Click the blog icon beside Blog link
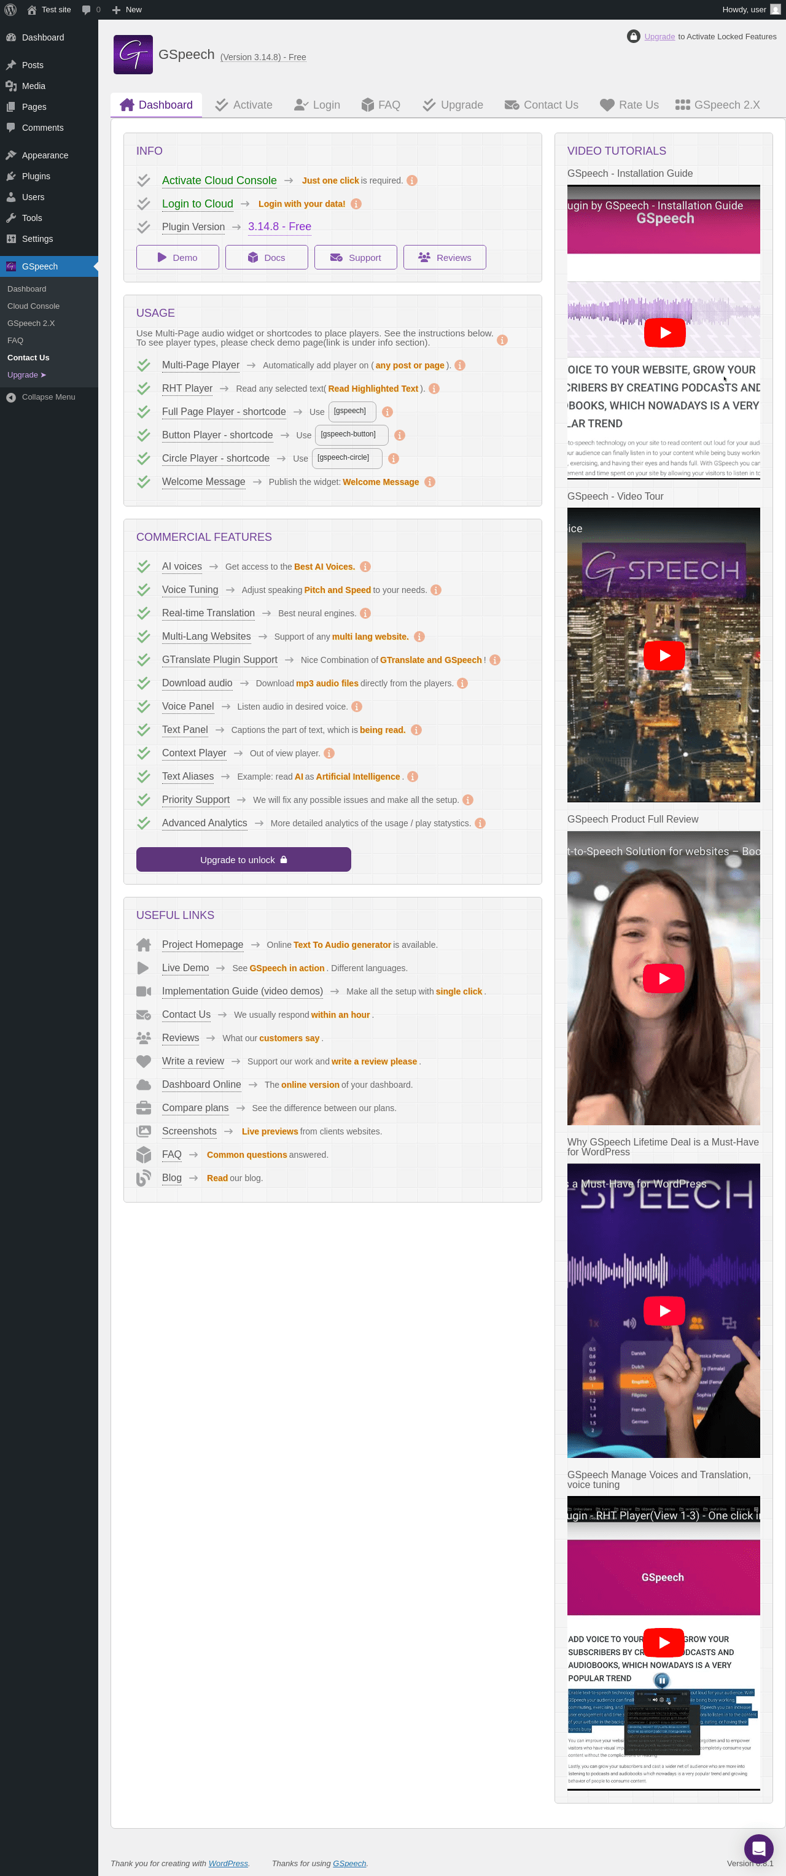The height and width of the screenshot is (1876, 786). tap(144, 1177)
